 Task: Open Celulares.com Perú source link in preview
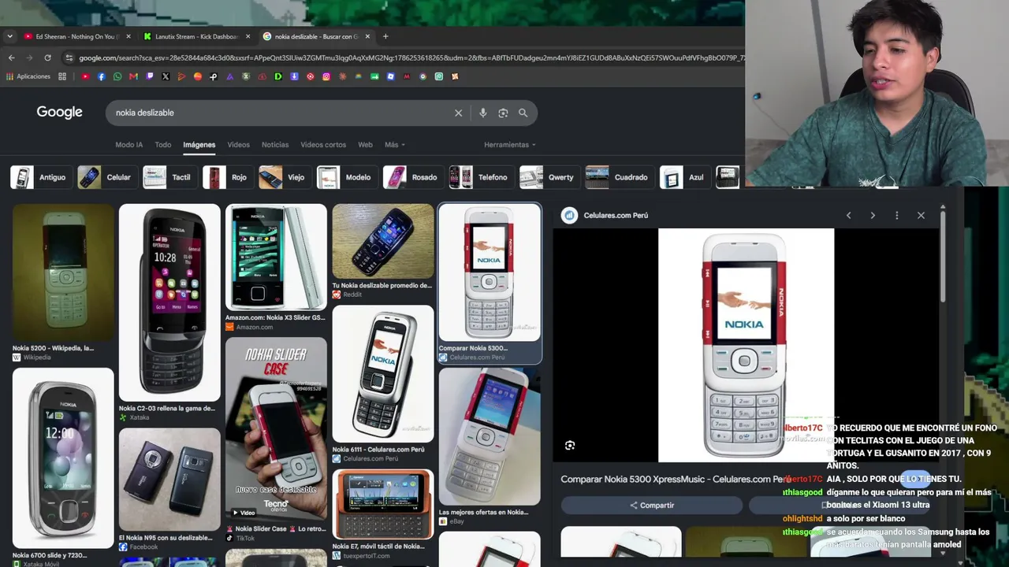pyautogui.click(x=605, y=215)
